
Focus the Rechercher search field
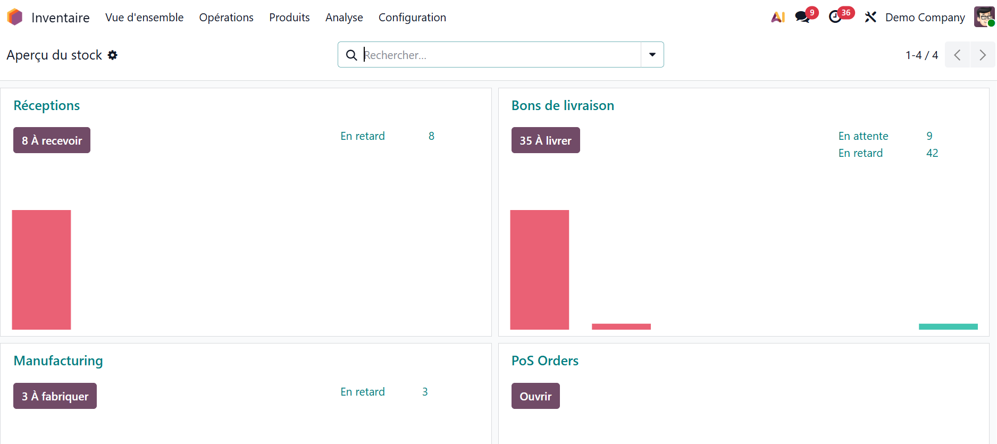click(501, 55)
